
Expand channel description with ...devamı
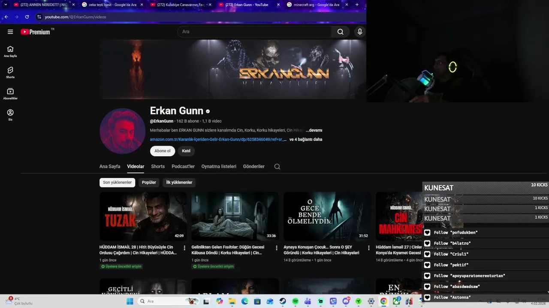click(x=314, y=130)
